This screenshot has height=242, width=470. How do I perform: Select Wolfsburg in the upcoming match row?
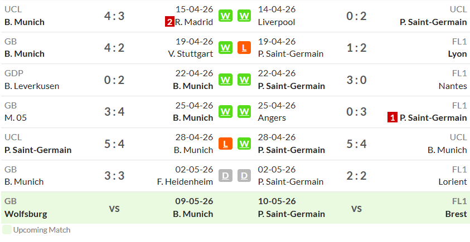click(x=26, y=214)
